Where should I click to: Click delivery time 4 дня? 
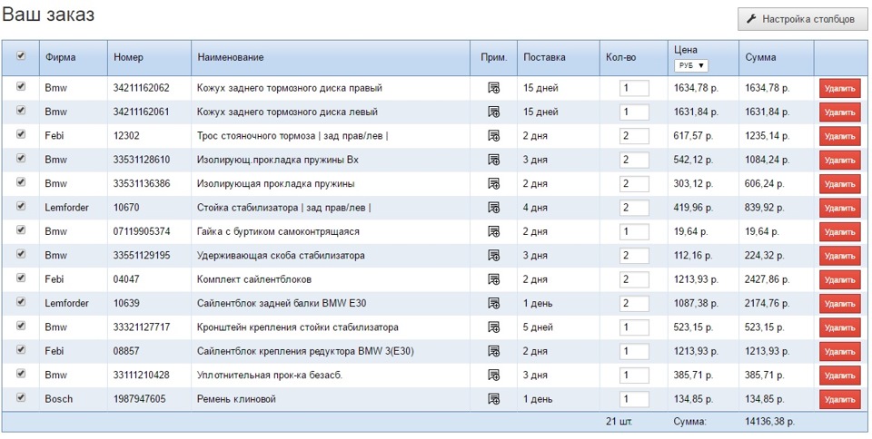(535, 208)
